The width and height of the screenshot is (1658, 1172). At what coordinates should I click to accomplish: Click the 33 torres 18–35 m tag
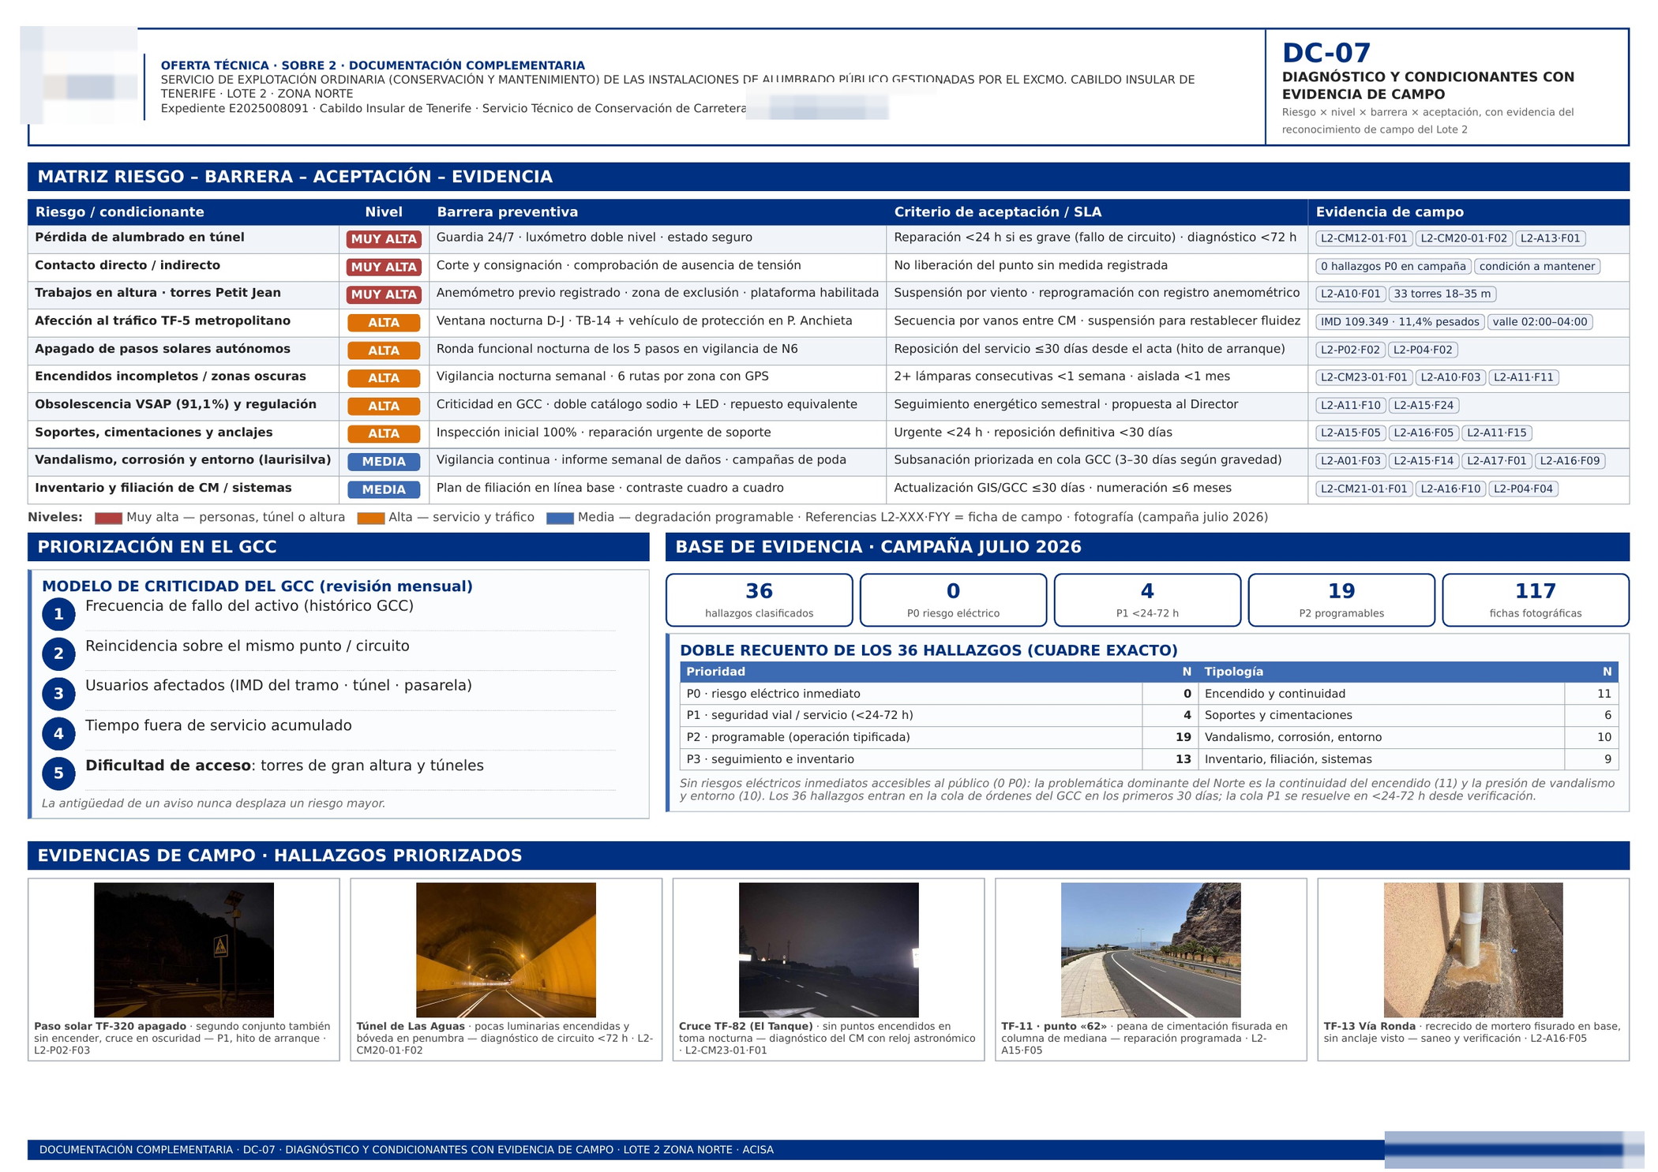1442,294
